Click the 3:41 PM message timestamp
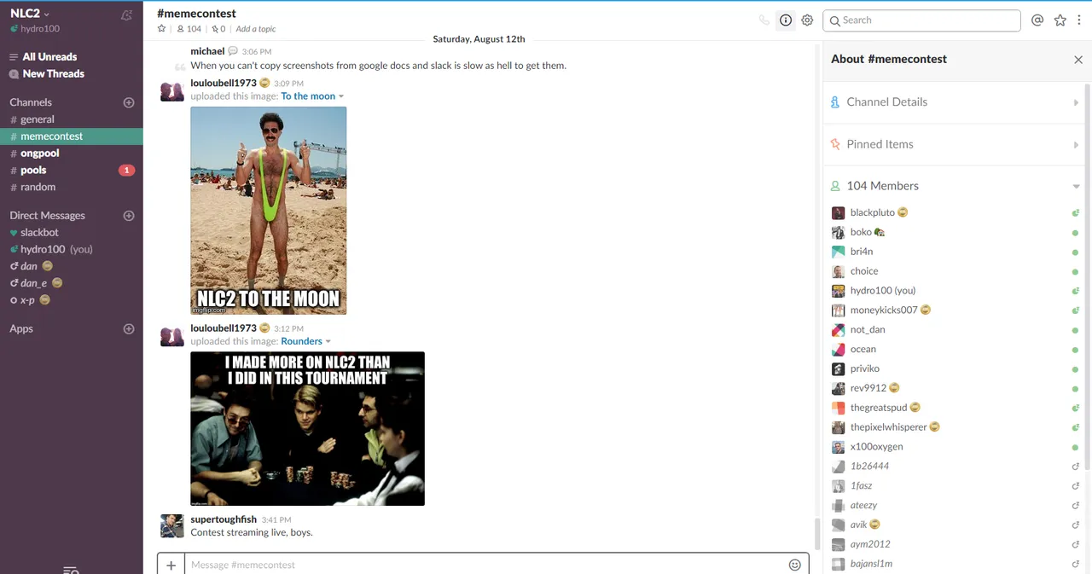Screen dimensions: 1092x574 click(276, 520)
